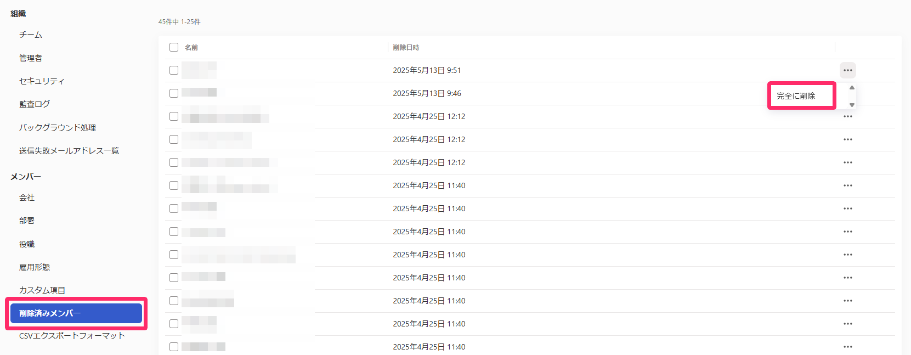Open the 監査ログ page
Screen dimensions: 911x355
coord(35,104)
